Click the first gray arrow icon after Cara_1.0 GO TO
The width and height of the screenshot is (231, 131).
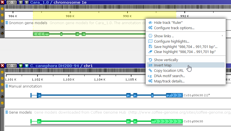21,2
